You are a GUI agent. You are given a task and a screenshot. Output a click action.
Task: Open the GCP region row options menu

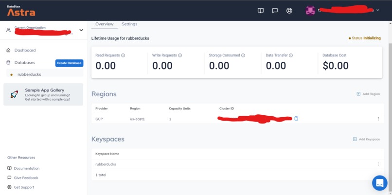tap(378, 119)
